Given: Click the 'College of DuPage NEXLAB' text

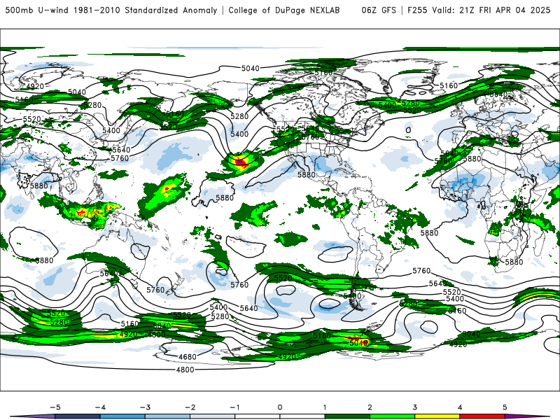Looking at the screenshot, I should tap(284, 10).
